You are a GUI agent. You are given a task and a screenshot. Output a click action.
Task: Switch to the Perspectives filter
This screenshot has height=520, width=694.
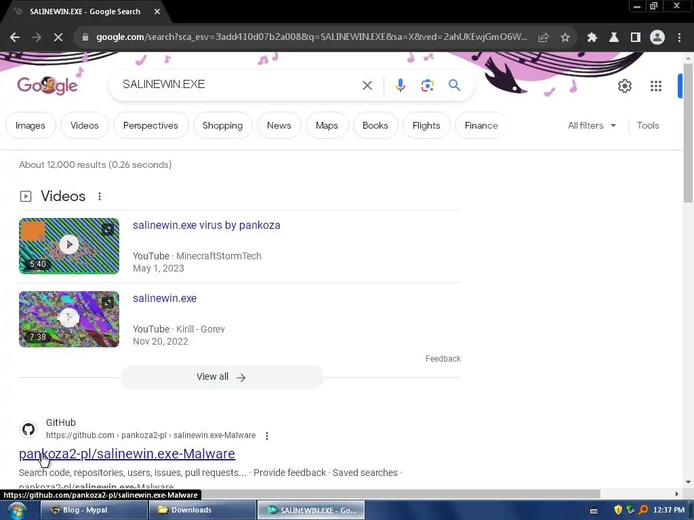(150, 125)
